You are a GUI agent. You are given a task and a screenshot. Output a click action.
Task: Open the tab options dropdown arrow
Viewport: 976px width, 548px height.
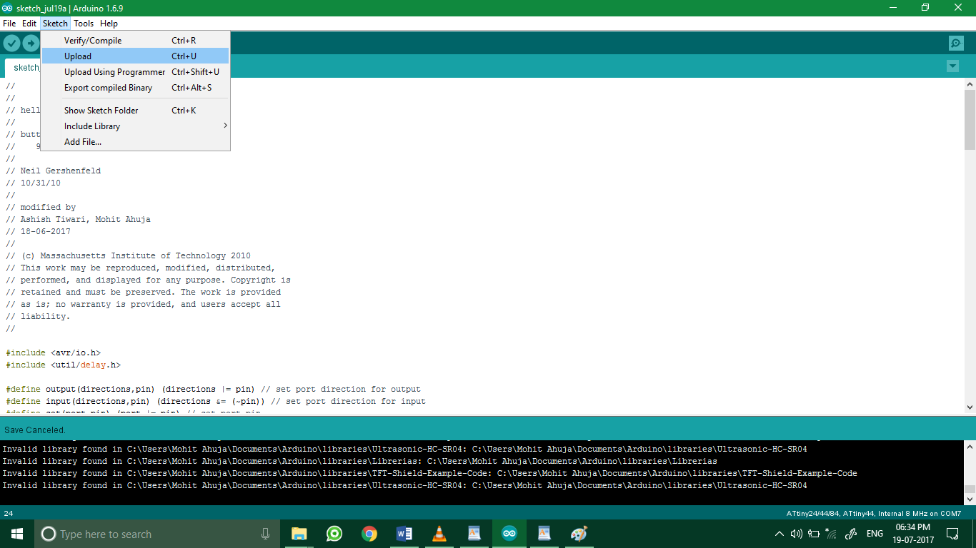coord(952,66)
